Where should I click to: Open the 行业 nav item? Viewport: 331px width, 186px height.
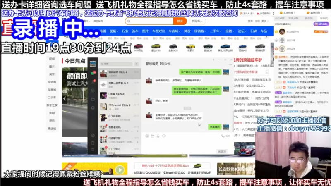125,31
